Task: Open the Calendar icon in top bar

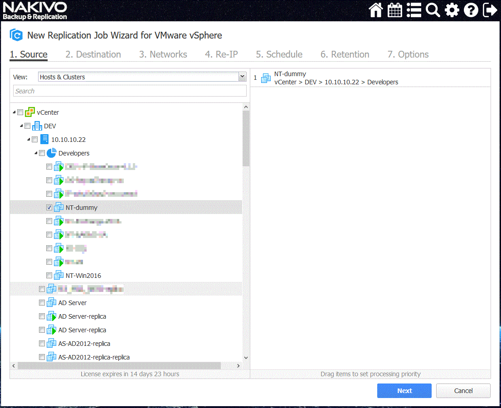Action: tap(394, 10)
